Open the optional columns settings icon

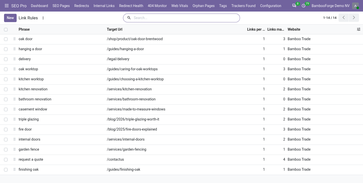(x=358, y=29)
